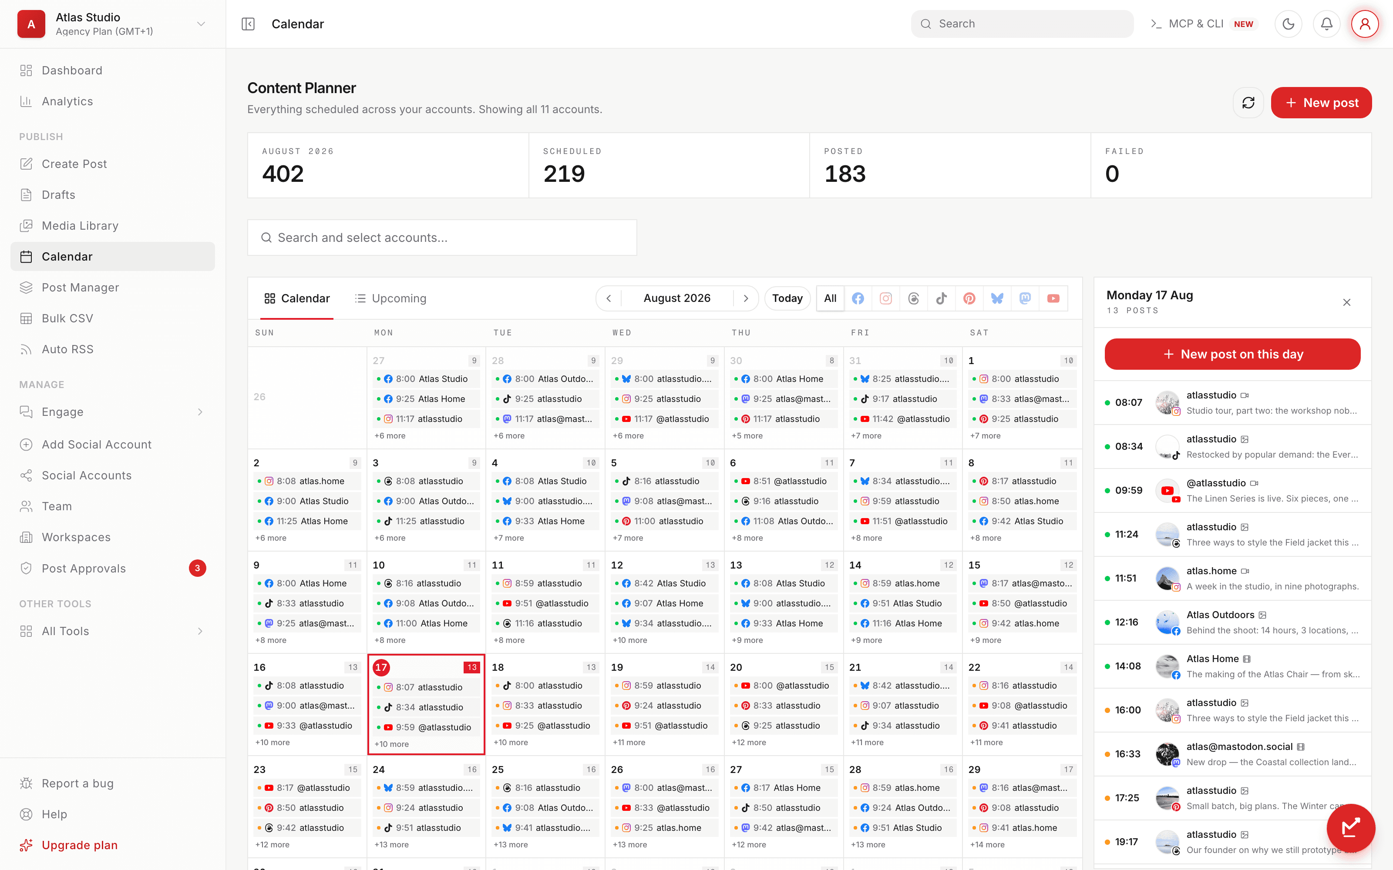Viewport: 1393px width, 870px height.
Task: Open Post Manager
Action: [x=113, y=287]
